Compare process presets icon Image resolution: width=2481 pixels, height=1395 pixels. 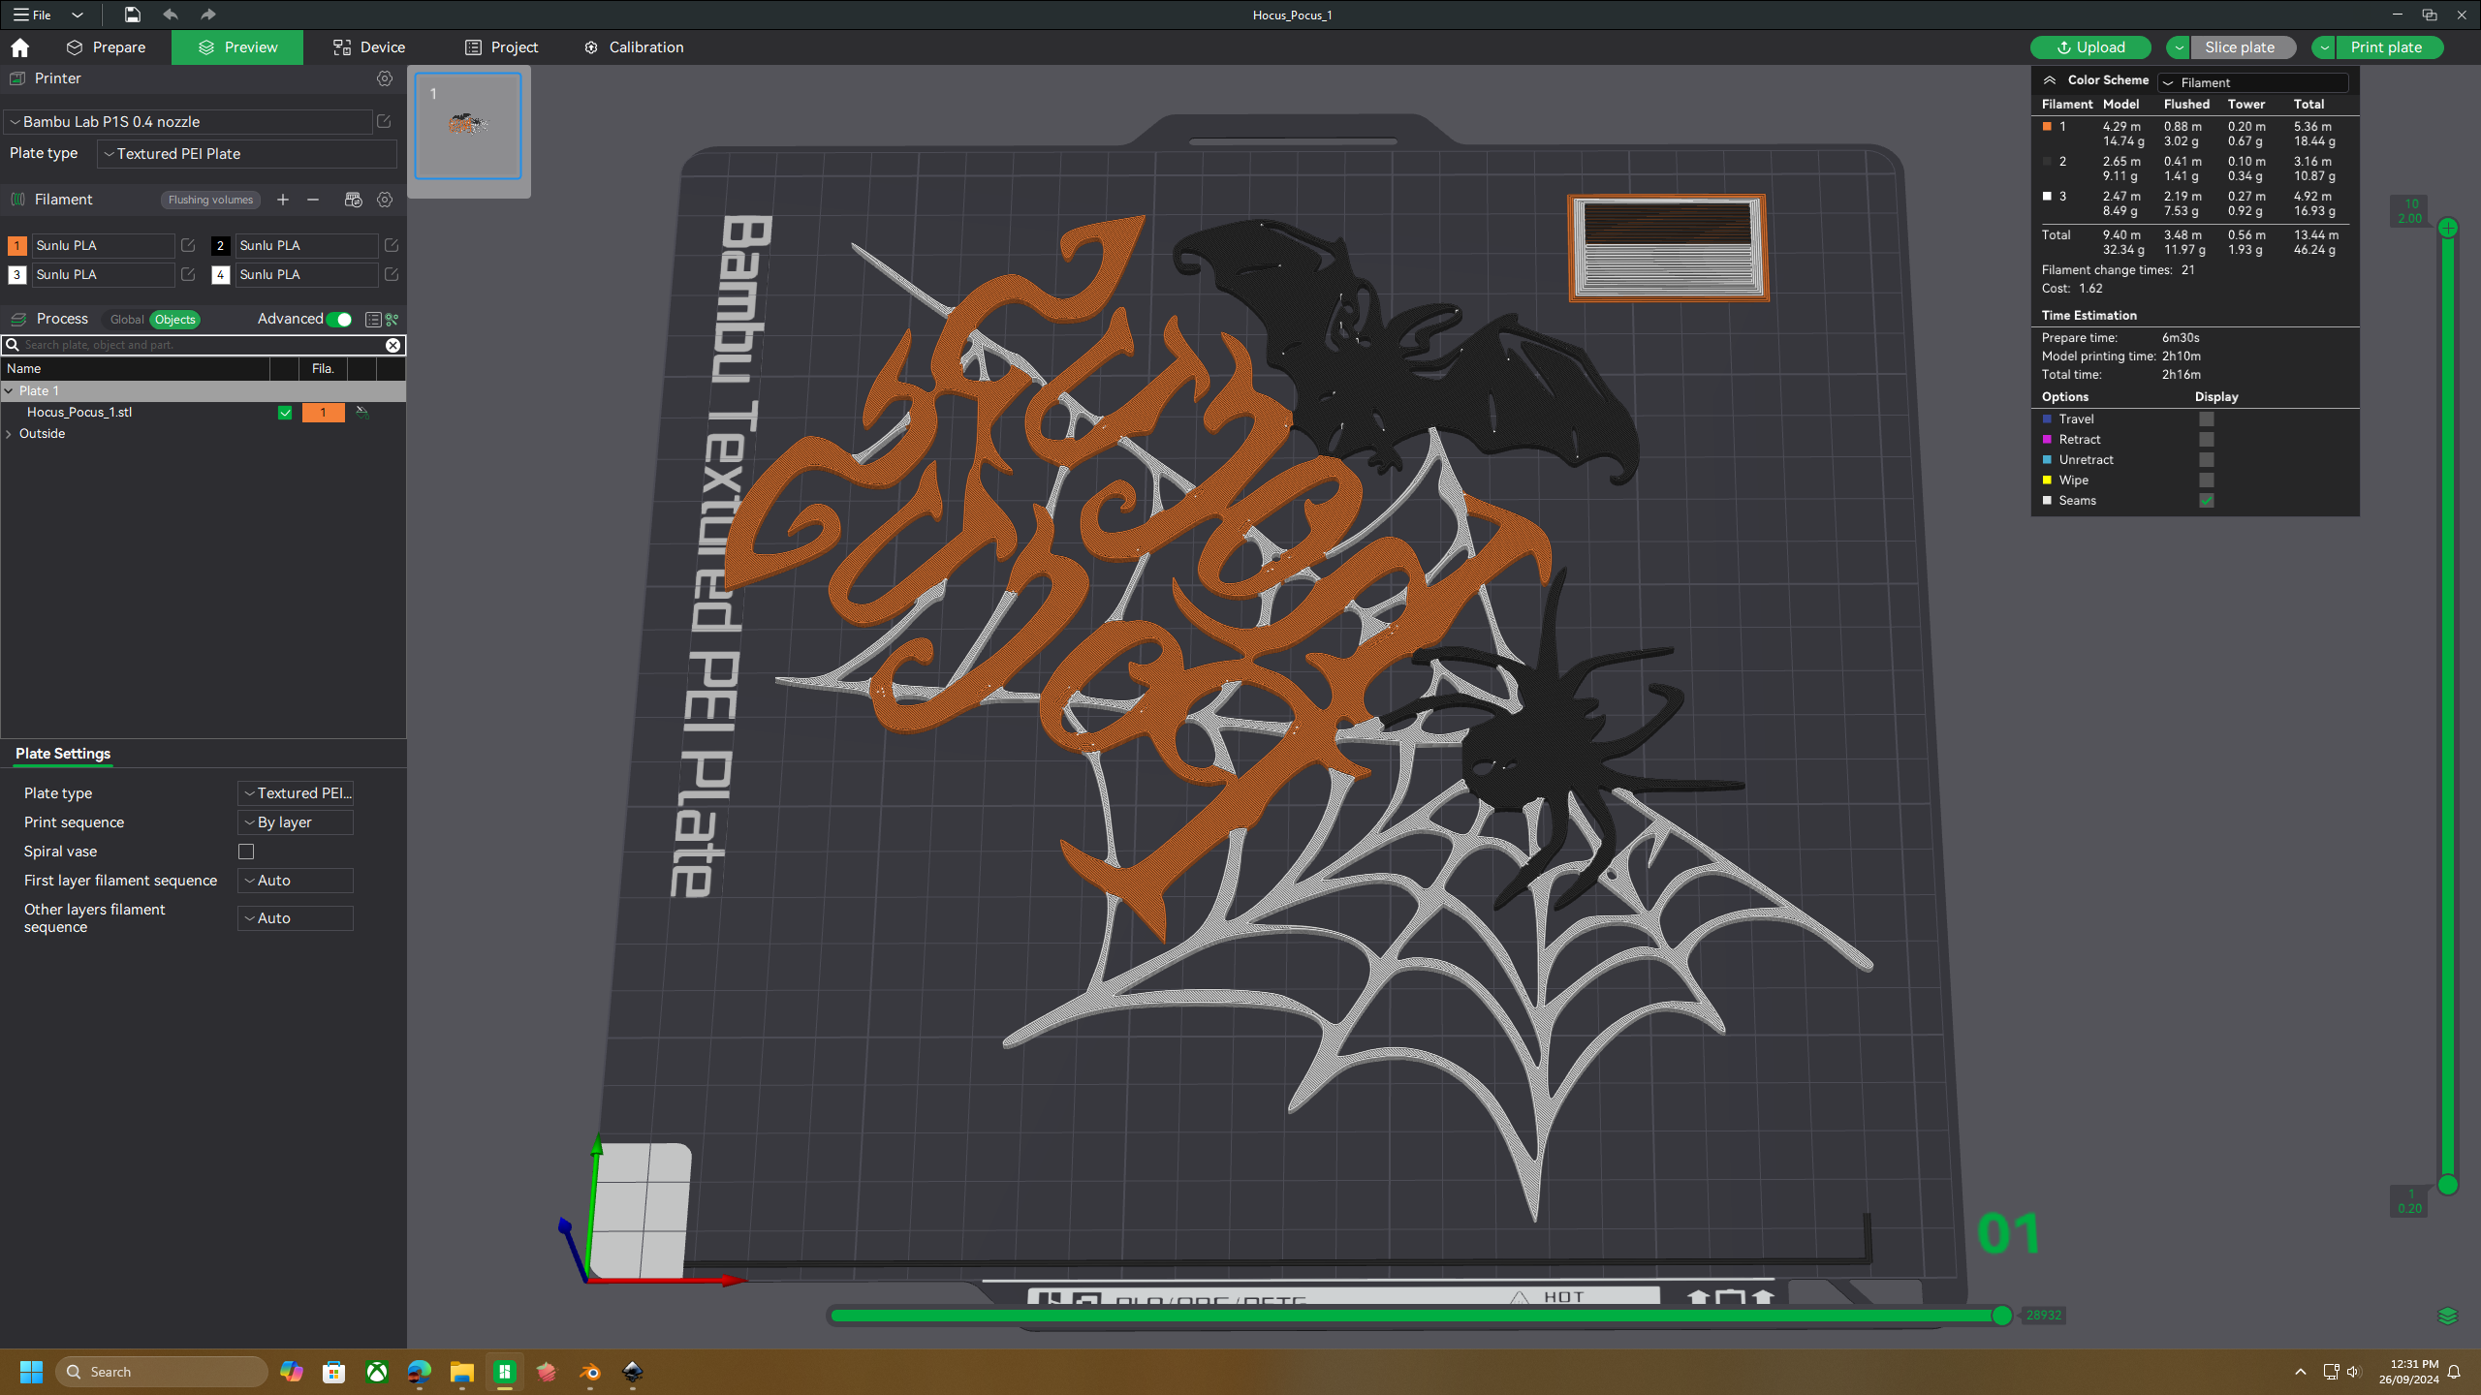(393, 320)
